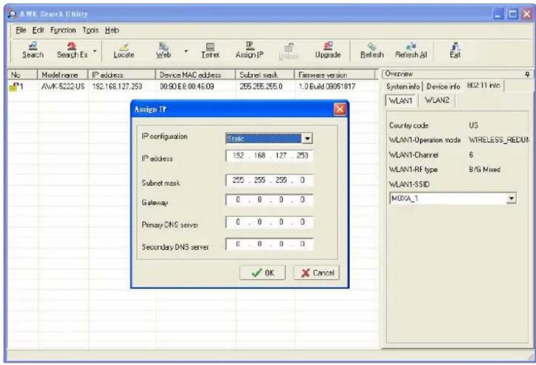Click the AWK Search Utility title icon

click(x=13, y=14)
